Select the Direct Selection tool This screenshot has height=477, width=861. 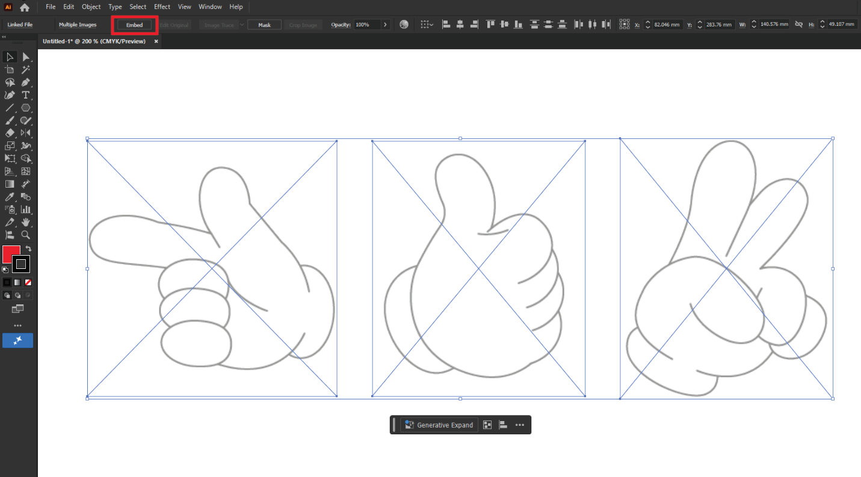(x=26, y=57)
